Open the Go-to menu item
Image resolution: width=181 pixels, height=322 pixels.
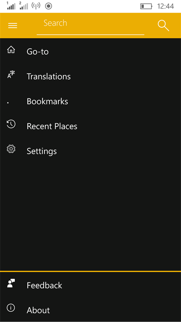click(x=38, y=51)
